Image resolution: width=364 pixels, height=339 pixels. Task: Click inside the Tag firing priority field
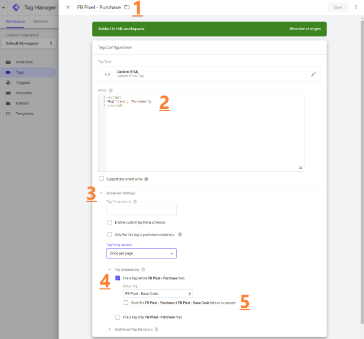(x=142, y=210)
